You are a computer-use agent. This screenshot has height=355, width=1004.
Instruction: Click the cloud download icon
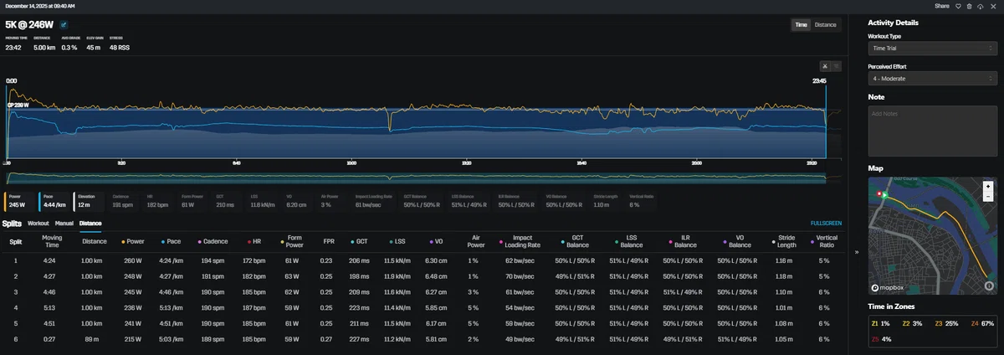pyautogui.click(x=980, y=6)
